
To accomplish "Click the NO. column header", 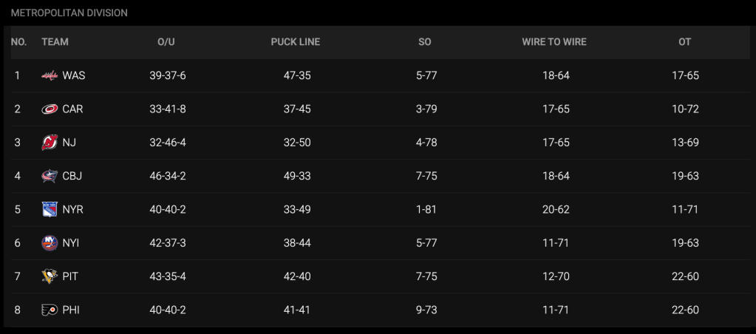I will (18, 42).
